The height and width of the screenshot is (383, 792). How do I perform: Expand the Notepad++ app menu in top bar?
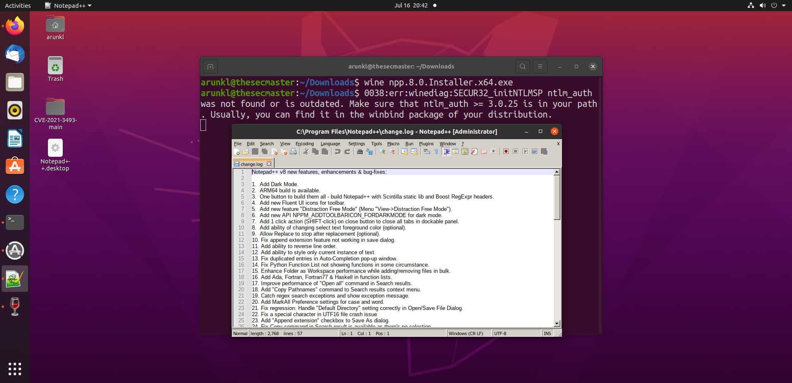[68, 5]
